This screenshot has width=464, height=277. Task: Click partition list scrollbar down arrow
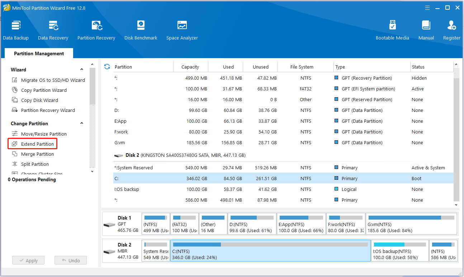(x=456, y=205)
